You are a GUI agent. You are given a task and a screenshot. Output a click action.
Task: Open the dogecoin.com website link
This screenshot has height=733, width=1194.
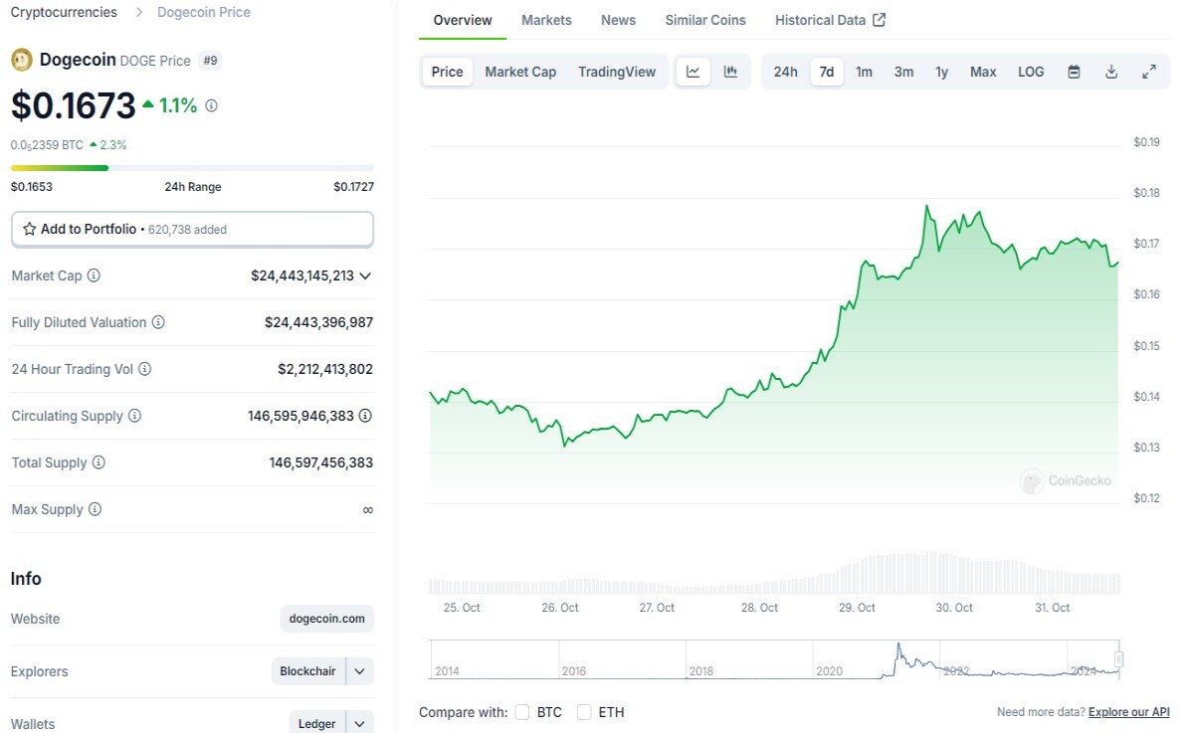326,619
